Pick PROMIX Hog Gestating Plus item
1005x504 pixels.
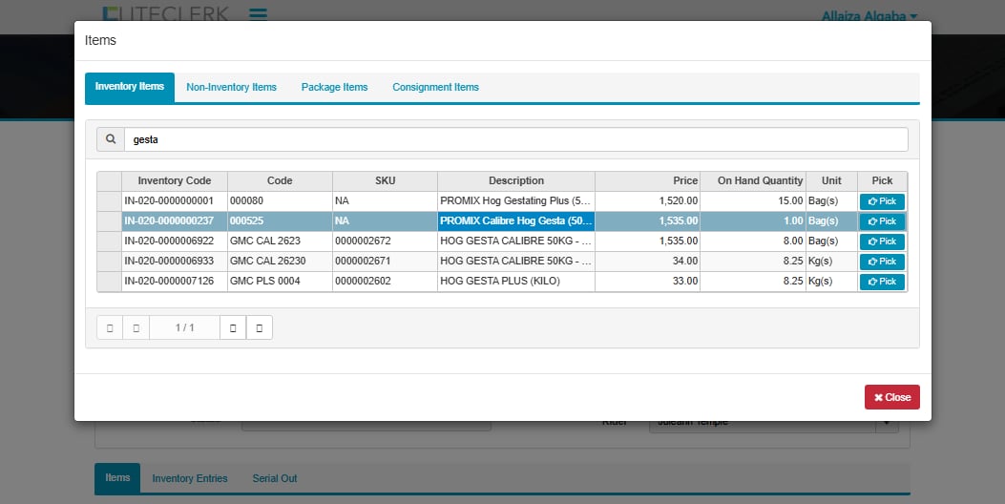coord(882,201)
